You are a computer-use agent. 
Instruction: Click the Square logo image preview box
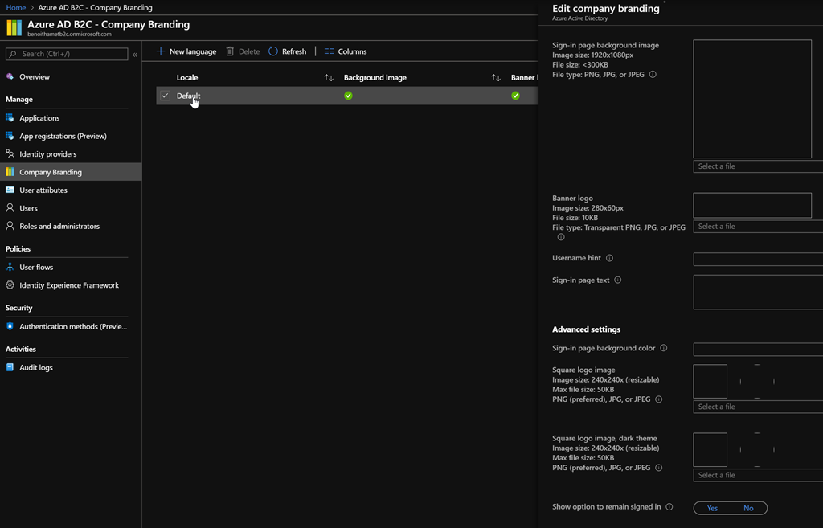pos(710,381)
